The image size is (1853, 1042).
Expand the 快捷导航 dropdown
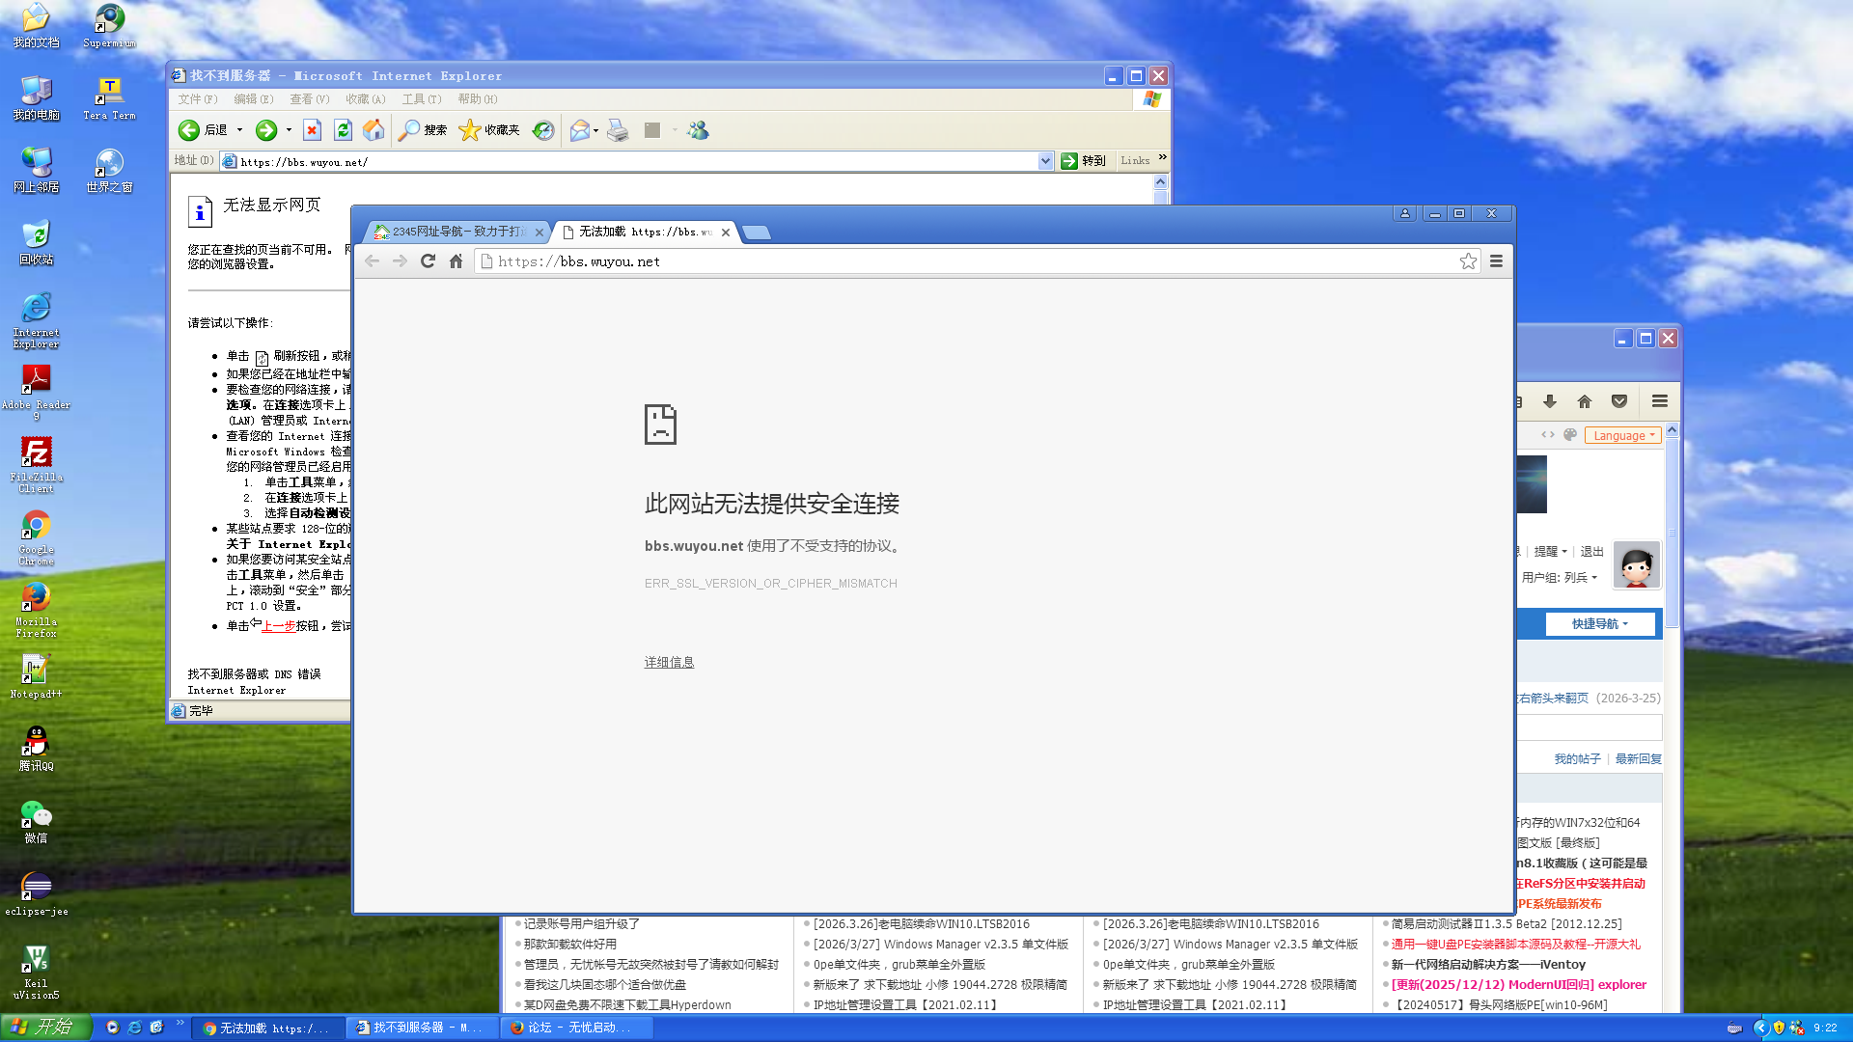pyautogui.click(x=1599, y=624)
